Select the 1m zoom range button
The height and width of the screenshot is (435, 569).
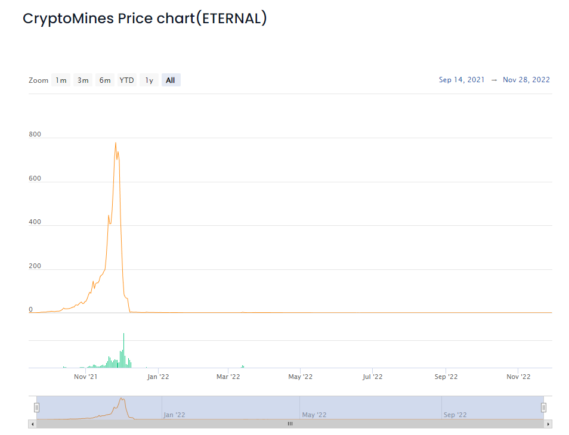61,80
